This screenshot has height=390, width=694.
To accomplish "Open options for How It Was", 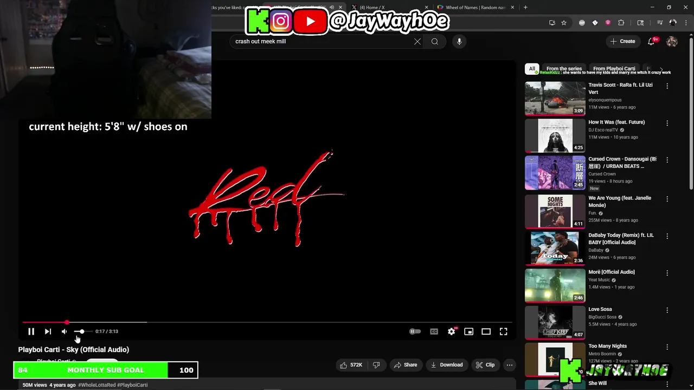I will click(x=667, y=123).
